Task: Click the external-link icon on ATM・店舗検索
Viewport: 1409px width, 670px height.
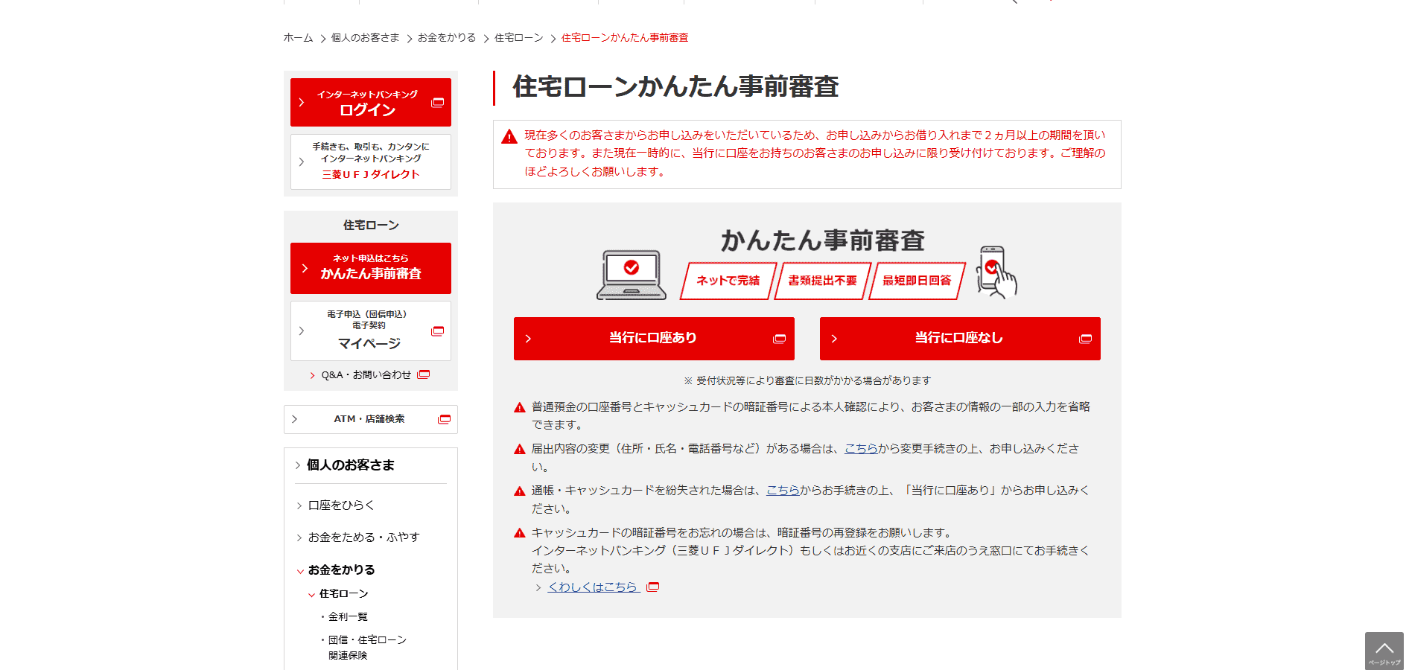Action: click(445, 419)
